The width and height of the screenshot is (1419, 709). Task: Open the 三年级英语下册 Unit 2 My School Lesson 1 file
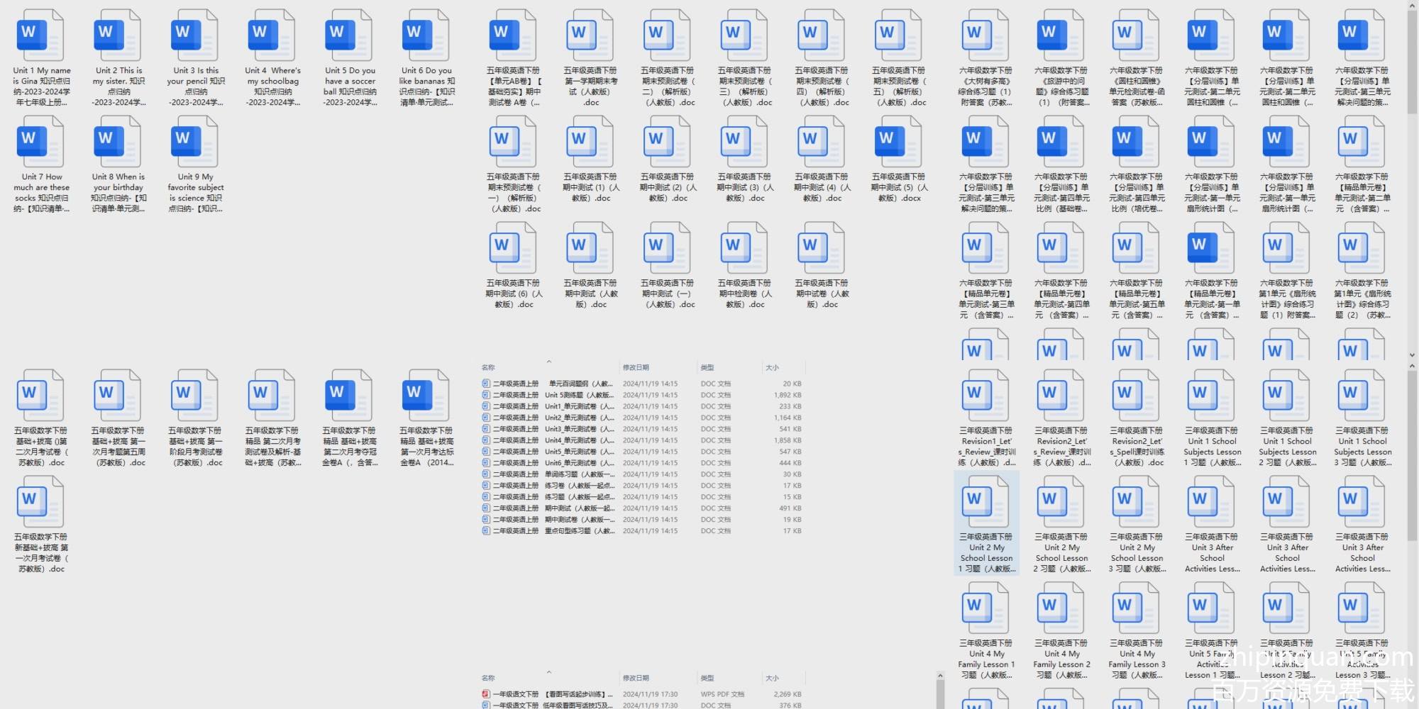click(x=985, y=503)
